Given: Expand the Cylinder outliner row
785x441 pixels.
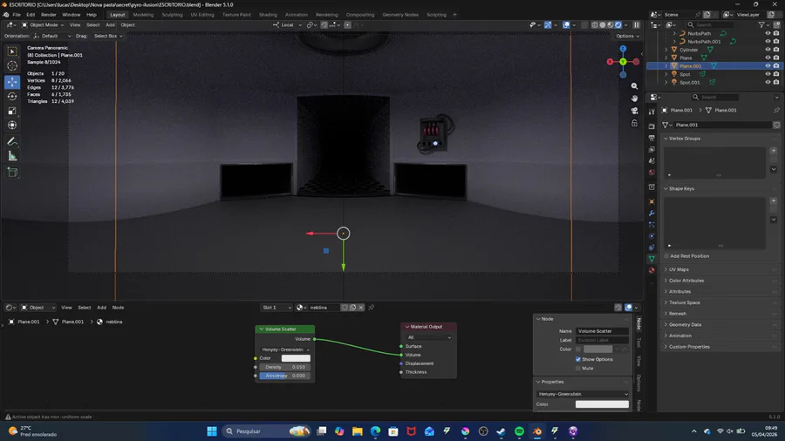Looking at the screenshot, I should point(666,50).
